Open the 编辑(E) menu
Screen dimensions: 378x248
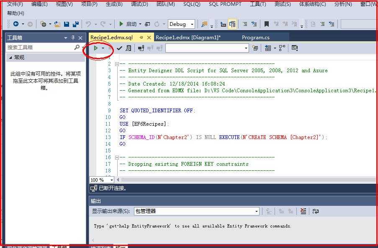(x=39, y=4)
